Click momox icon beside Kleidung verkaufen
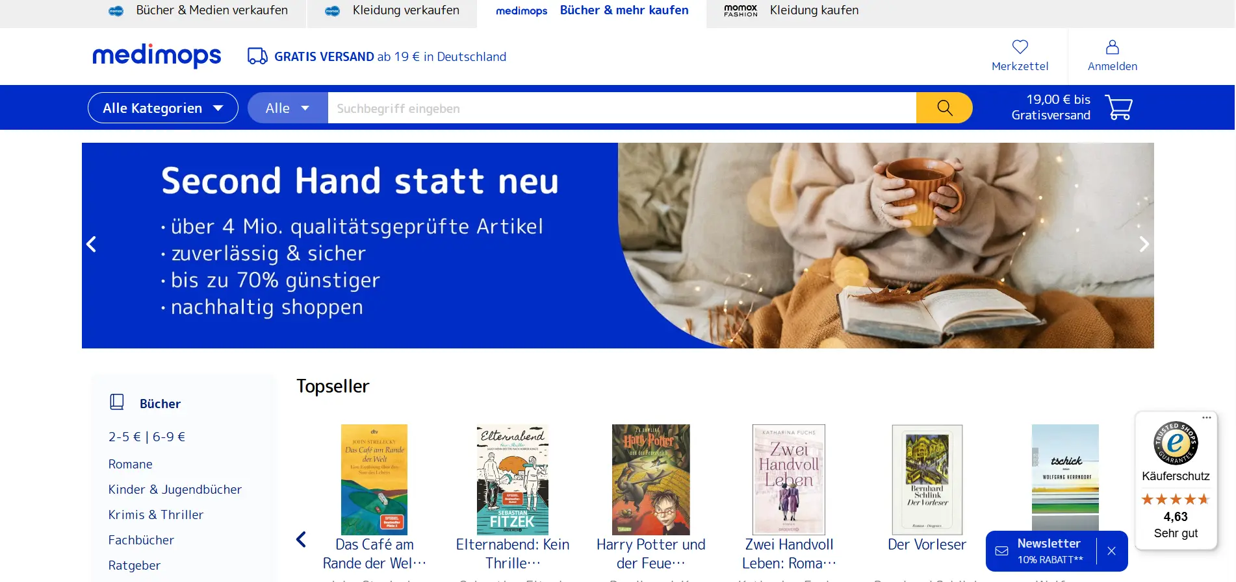Viewport: 1236px width, 582px height. 332,11
